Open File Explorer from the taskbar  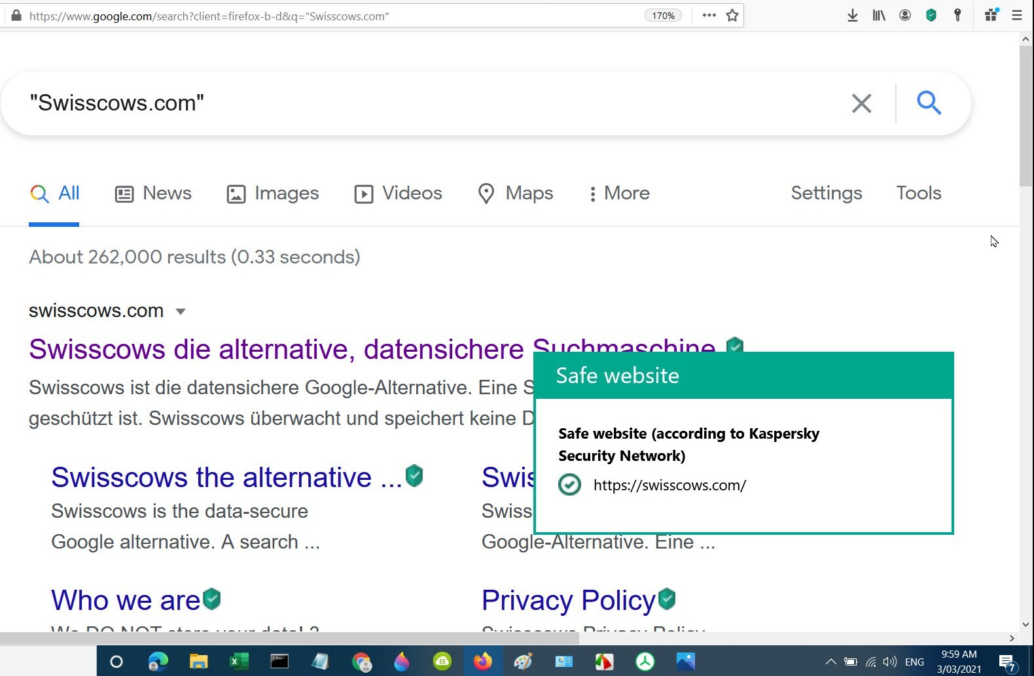(198, 662)
